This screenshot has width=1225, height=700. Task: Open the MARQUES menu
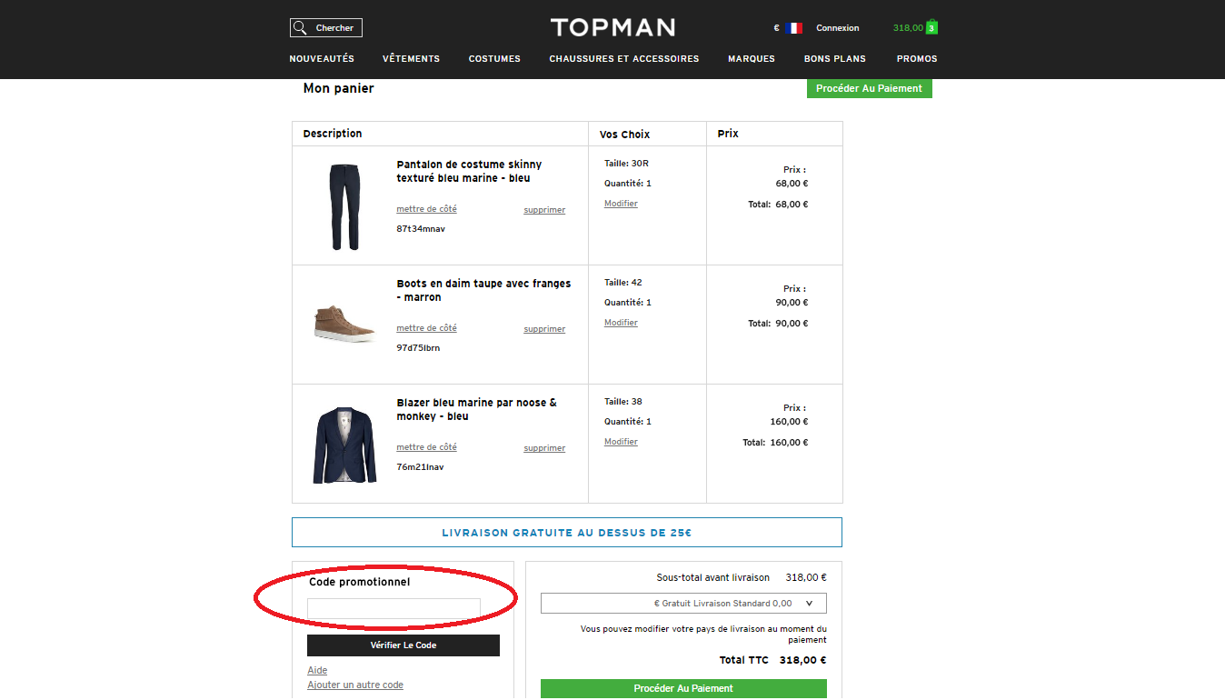[752, 59]
